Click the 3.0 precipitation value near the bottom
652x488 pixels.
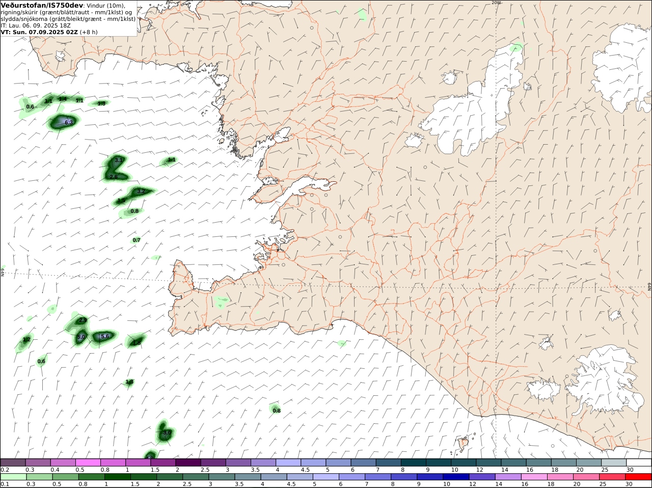tap(167, 433)
